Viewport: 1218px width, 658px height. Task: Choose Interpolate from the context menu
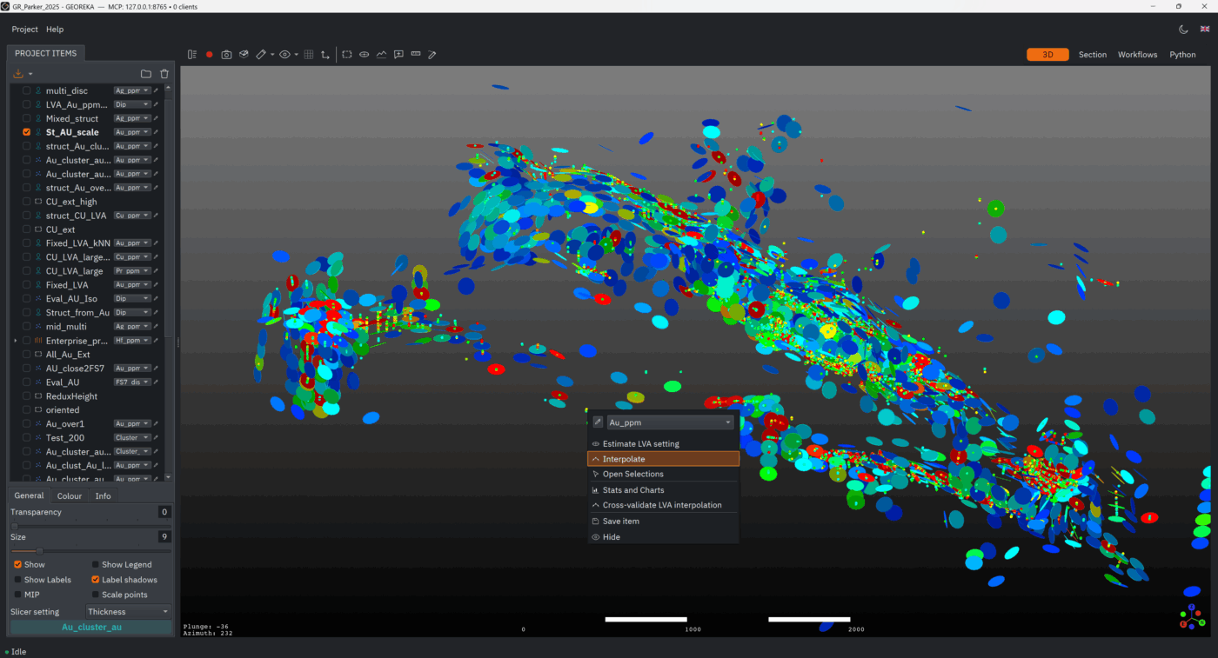(x=663, y=459)
